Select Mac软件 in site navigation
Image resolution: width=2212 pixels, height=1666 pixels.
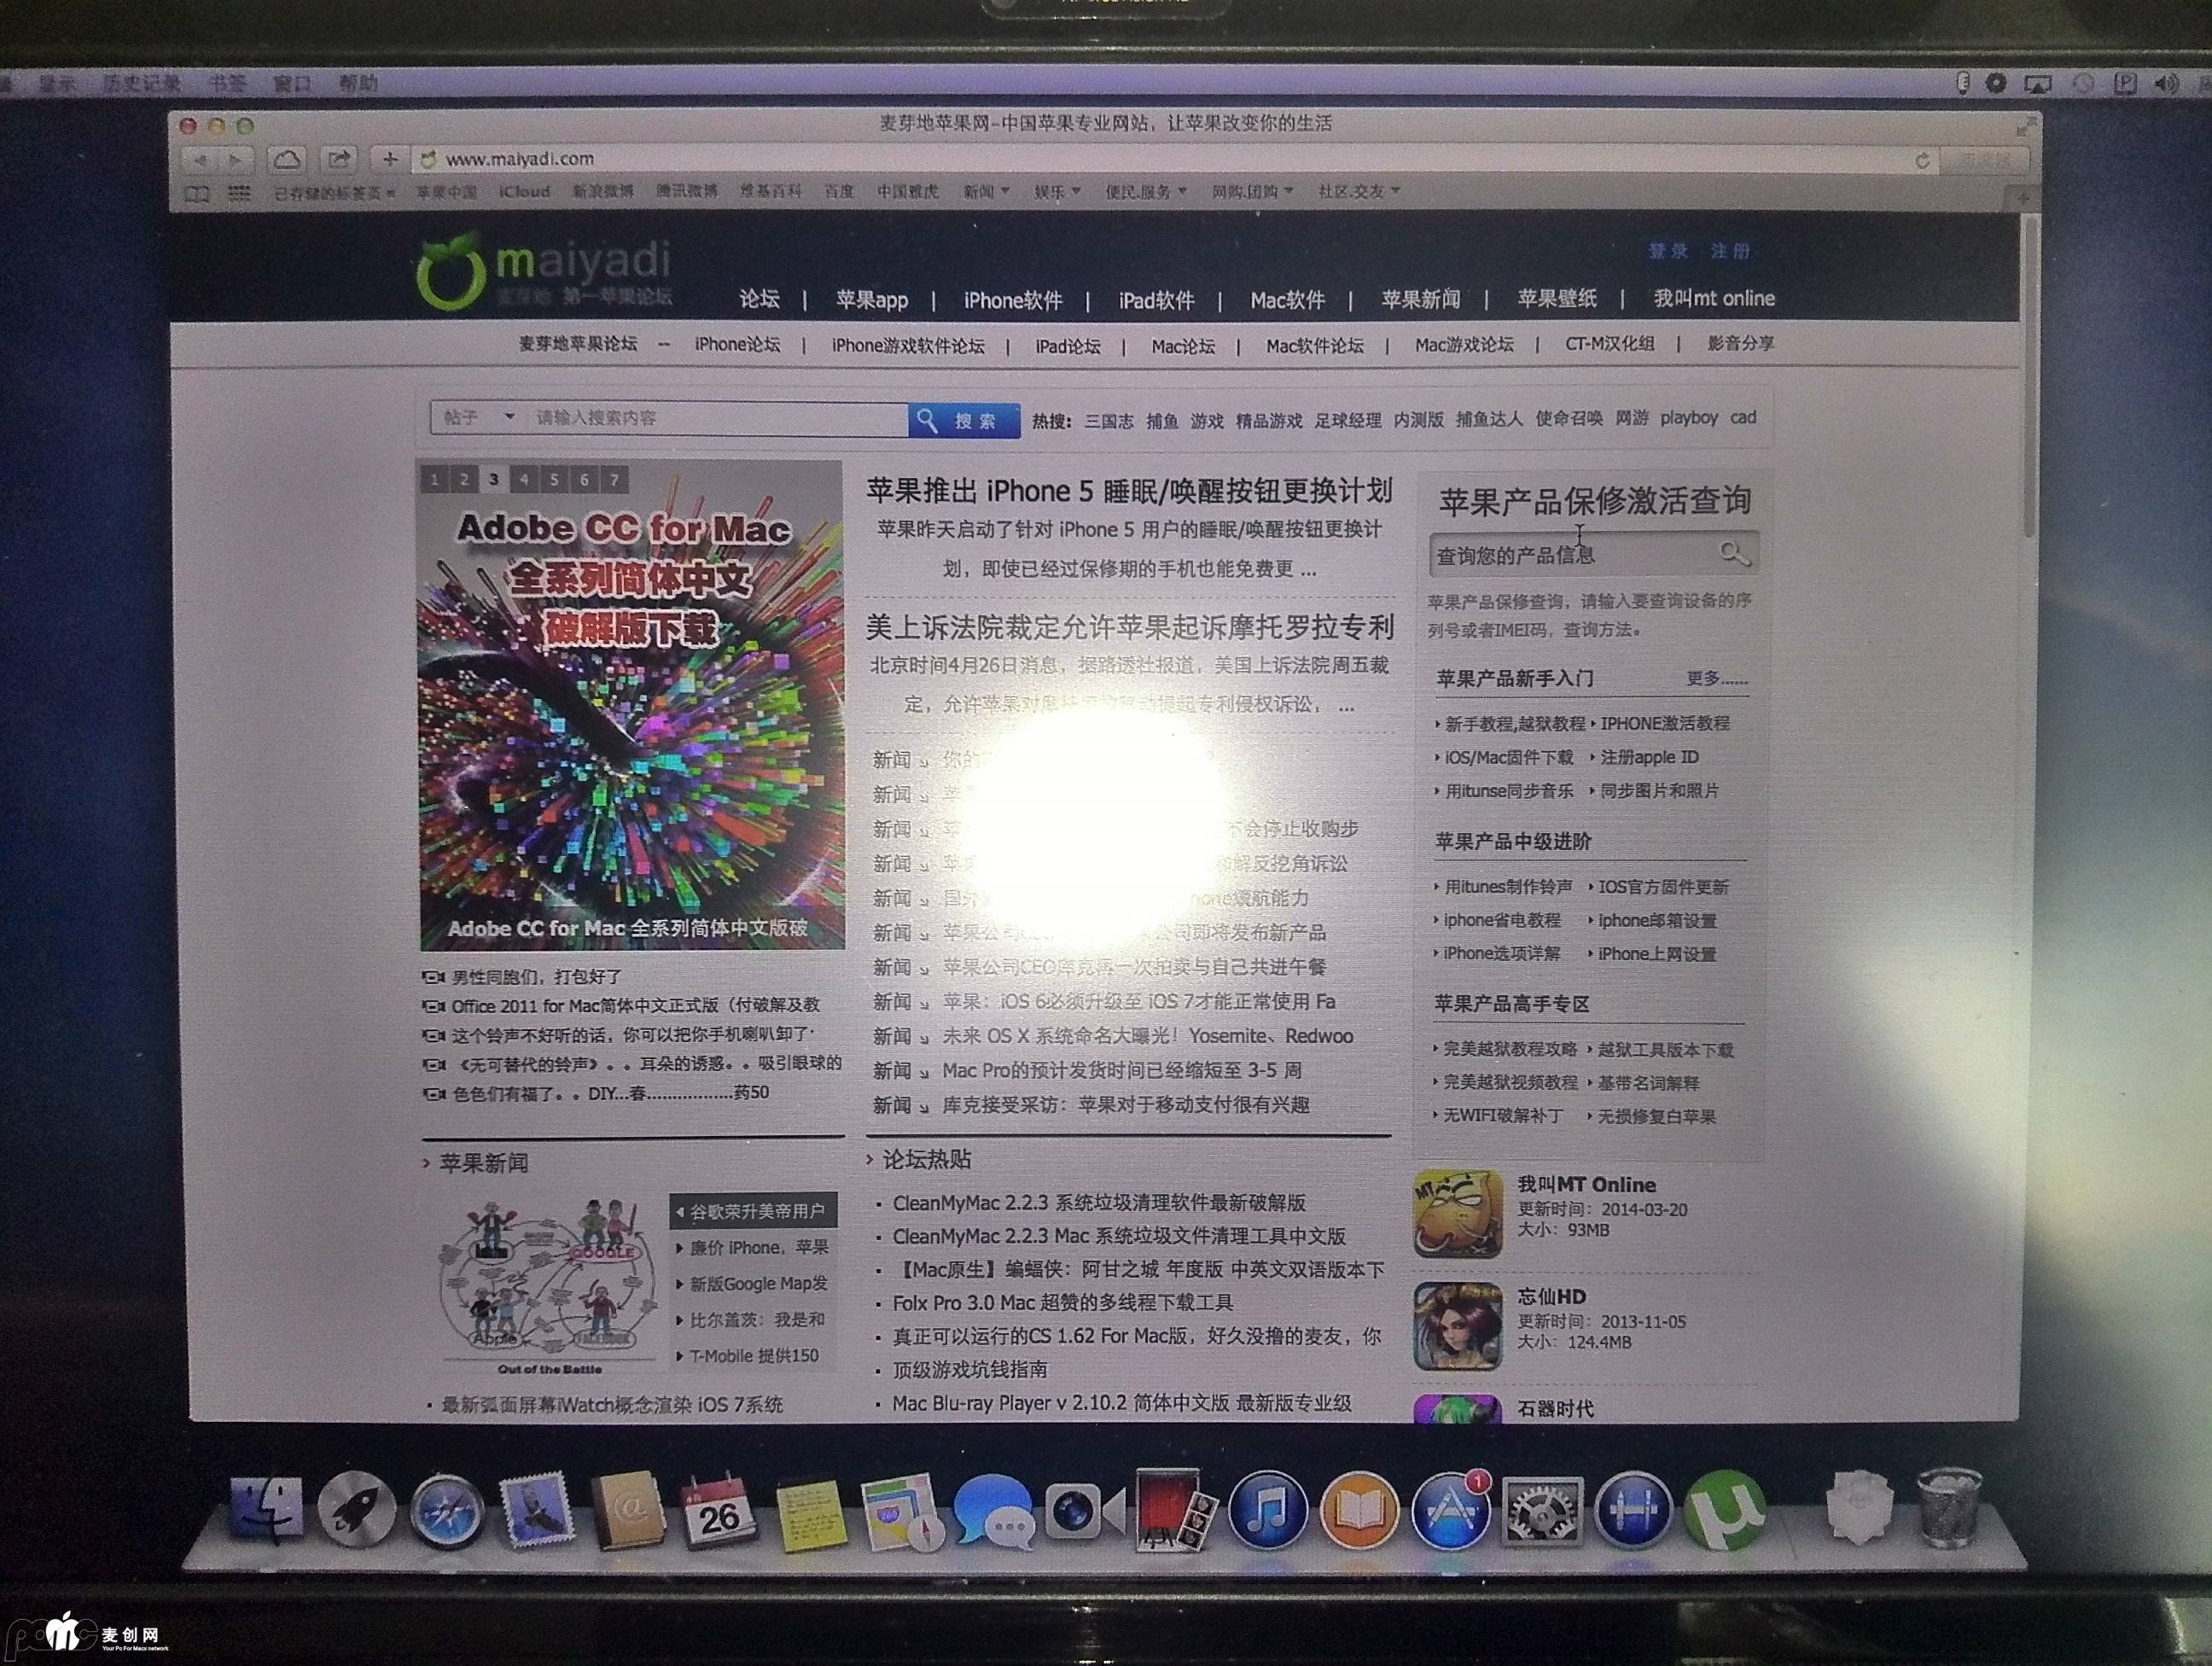coord(1287,300)
